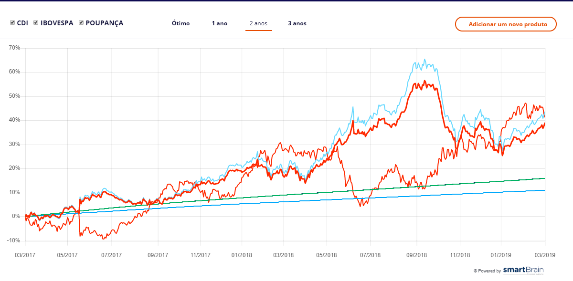Click the 03/2017 x-axis date label
The height and width of the screenshot is (281, 573).
[24, 255]
